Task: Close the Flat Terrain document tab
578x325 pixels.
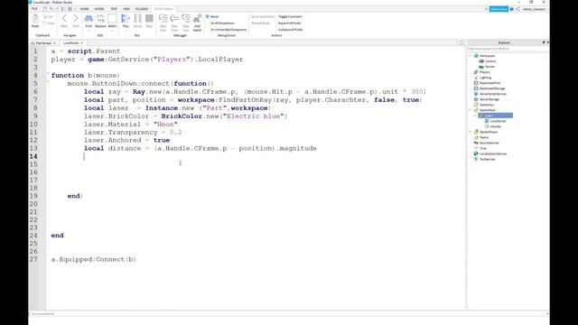Action: coord(54,43)
